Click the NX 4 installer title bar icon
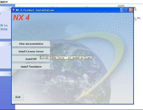Viewport: 143px width, 110px height. 14,10
